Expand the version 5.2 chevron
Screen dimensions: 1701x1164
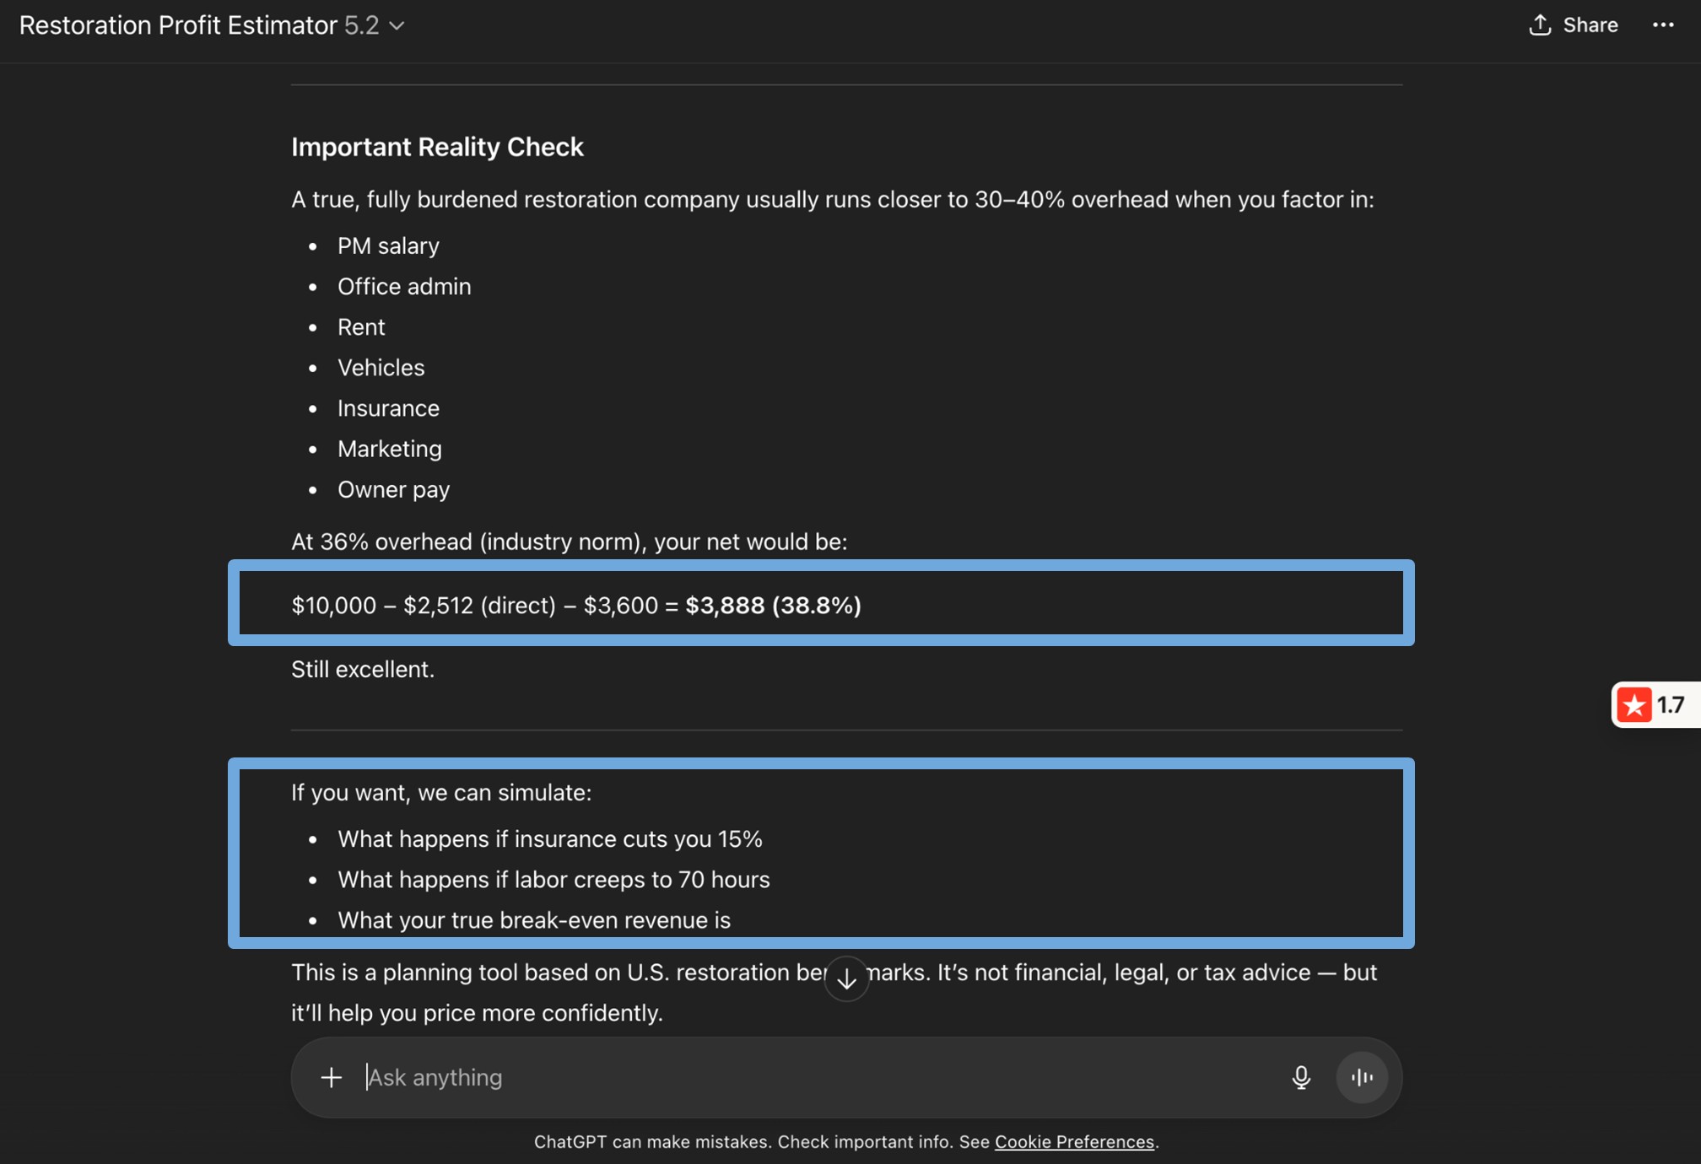[x=397, y=26]
